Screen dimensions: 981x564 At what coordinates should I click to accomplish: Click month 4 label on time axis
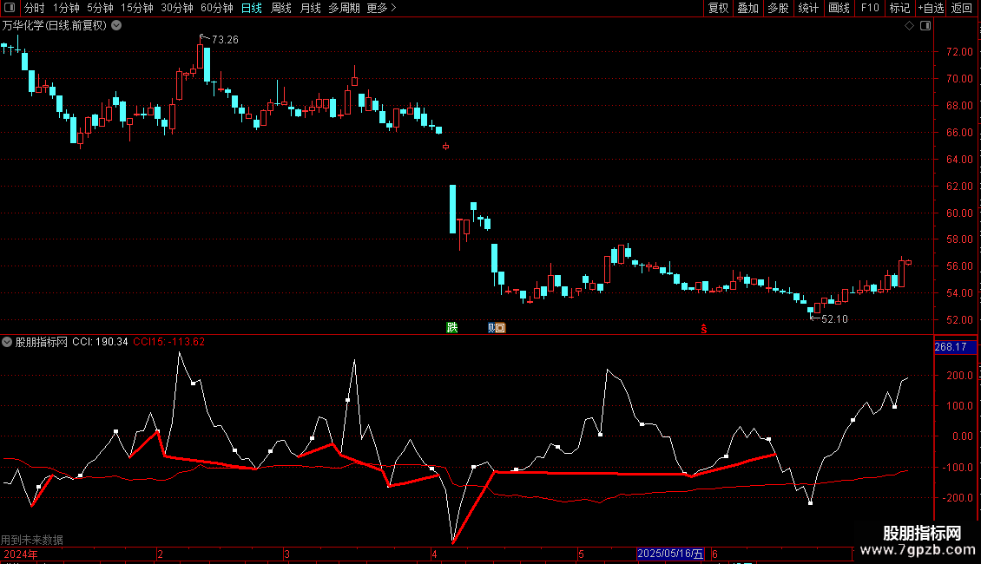point(434,554)
